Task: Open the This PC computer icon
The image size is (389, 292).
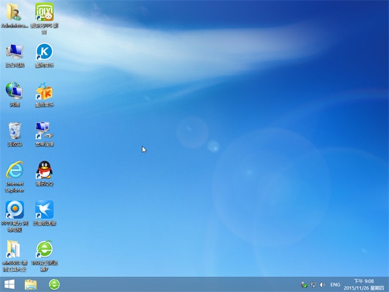Action: point(13,52)
